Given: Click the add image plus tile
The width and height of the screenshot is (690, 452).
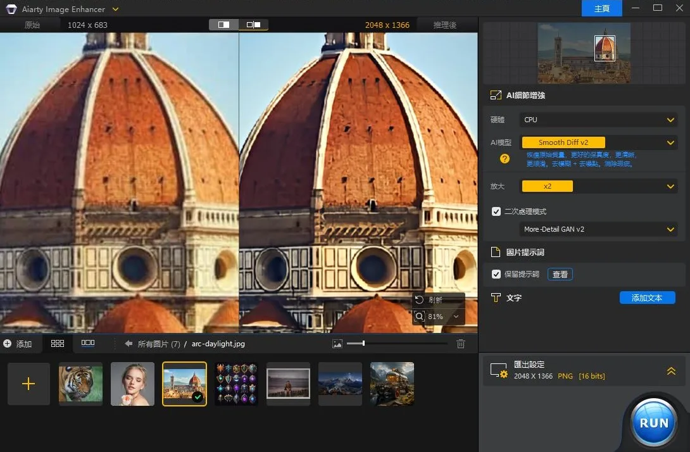Looking at the screenshot, I should (x=28, y=384).
